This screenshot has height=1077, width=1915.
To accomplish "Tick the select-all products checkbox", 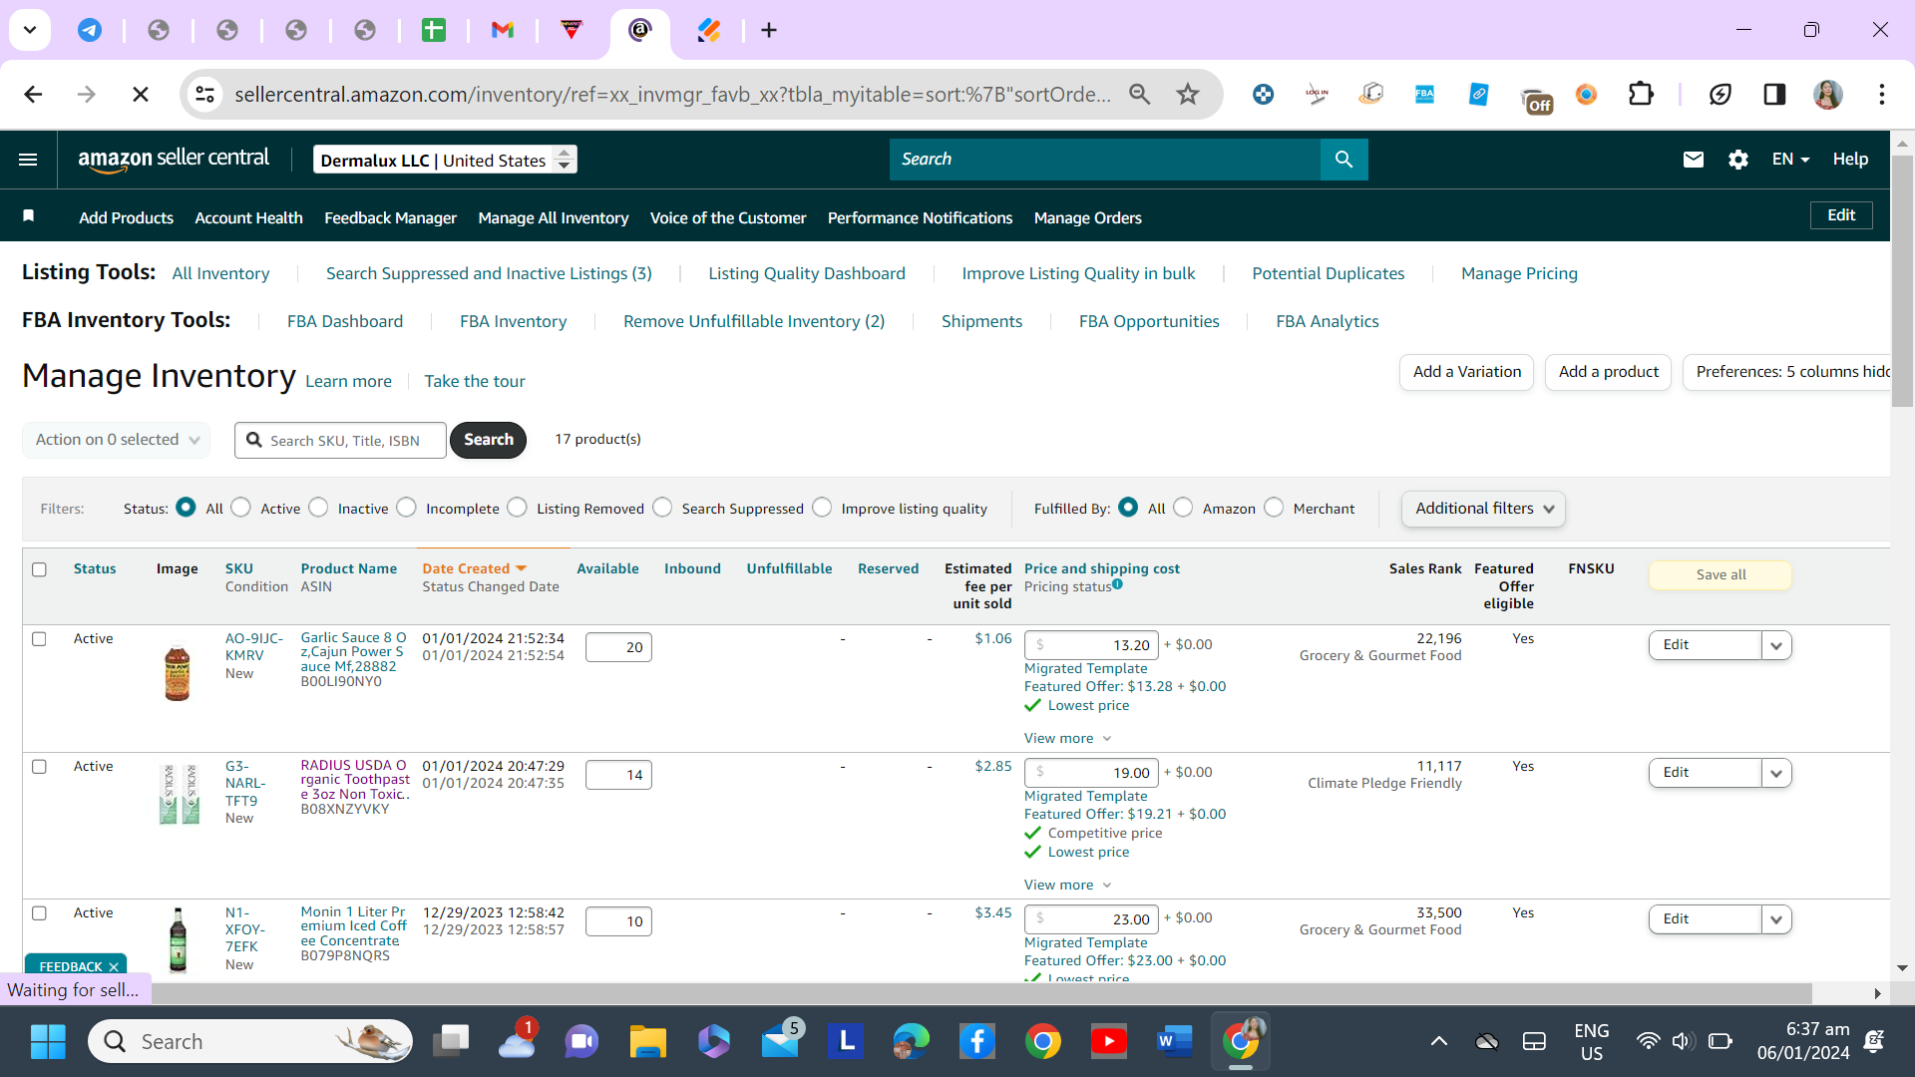I will pyautogui.click(x=39, y=569).
